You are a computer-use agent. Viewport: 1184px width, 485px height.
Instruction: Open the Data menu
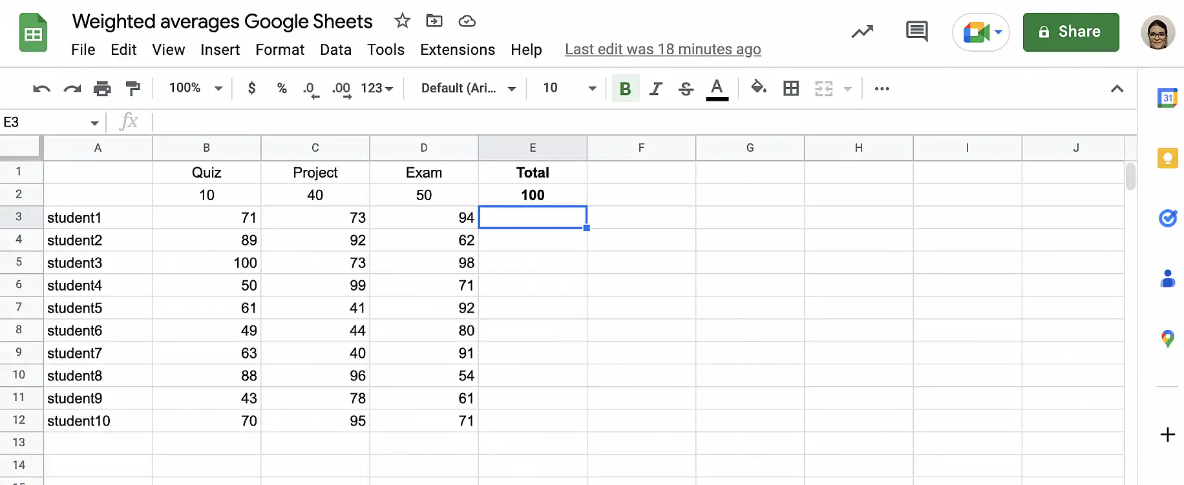coord(335,50)
